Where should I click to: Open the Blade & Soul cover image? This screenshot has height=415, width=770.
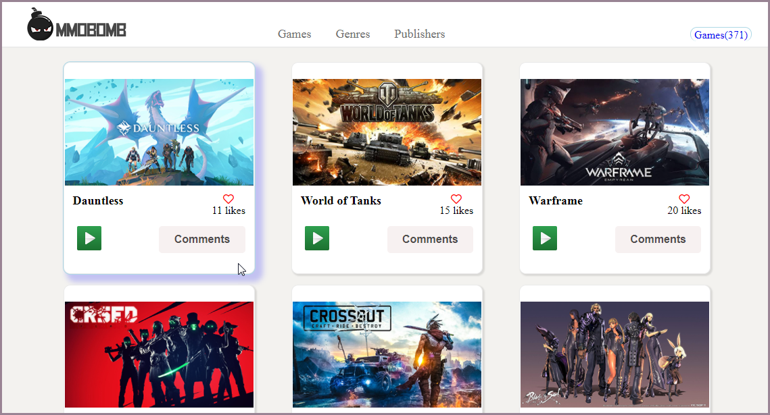[615, 355]
